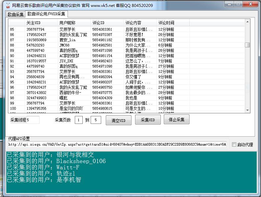Enable the 启动代理 checkbox
261x197 pixels.
[234, 145]
